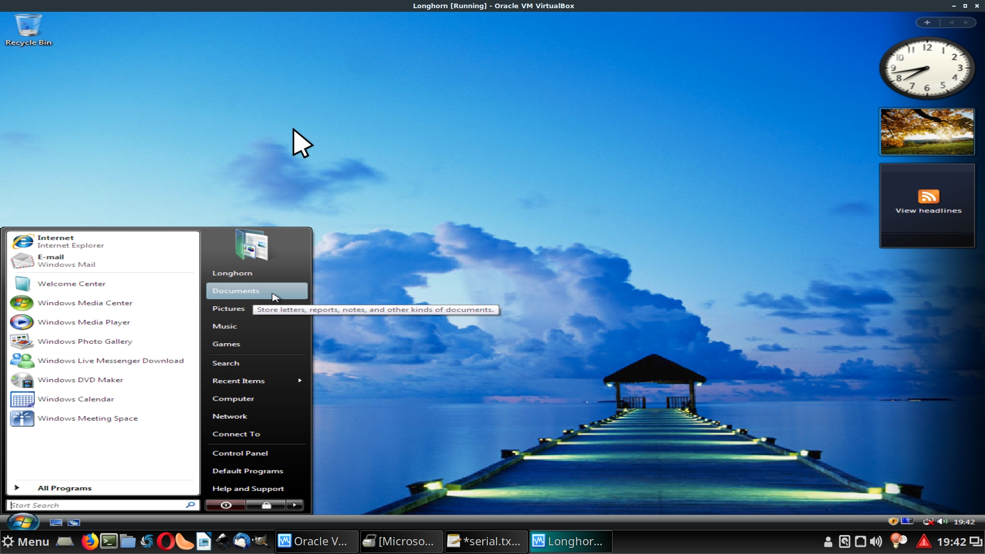Open Windows Calendar
Viewport: 985px width, 554px height.
point(75,399)
